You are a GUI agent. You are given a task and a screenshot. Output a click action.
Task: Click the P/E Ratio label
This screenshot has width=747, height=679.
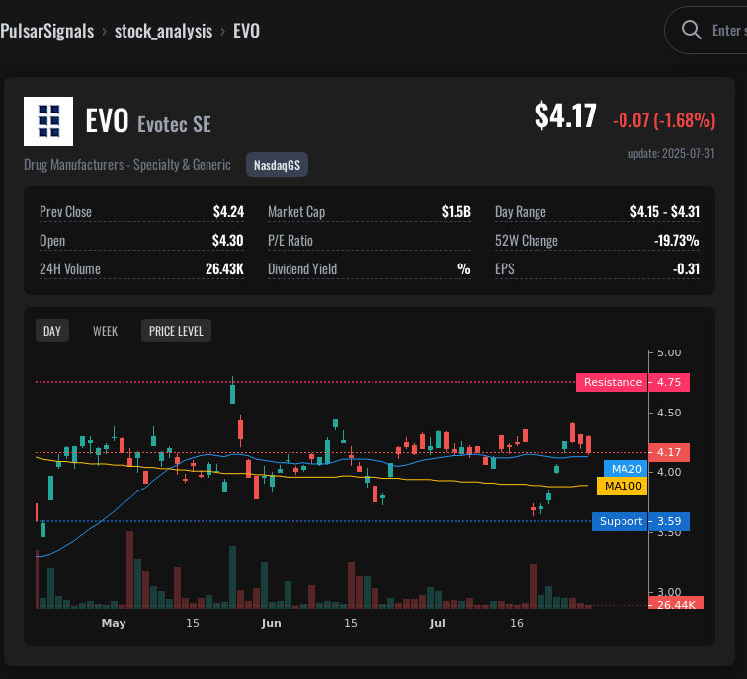coord(290,240)
